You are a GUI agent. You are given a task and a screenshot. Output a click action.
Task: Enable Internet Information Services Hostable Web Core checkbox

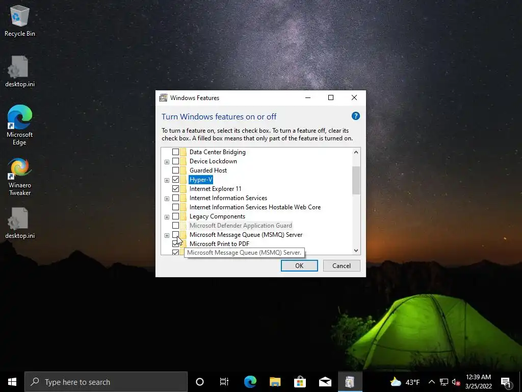pos(175,207)
